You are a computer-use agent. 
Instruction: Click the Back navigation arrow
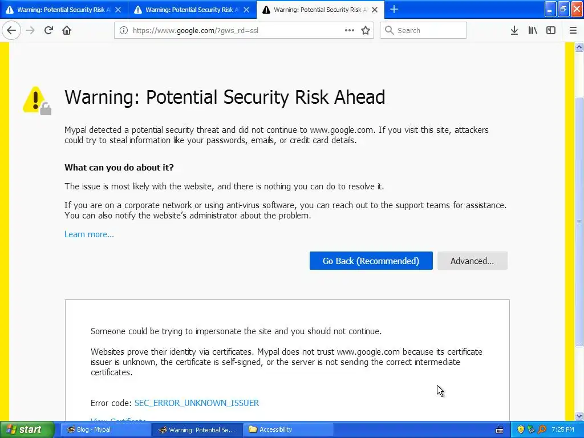pos(11,30)
